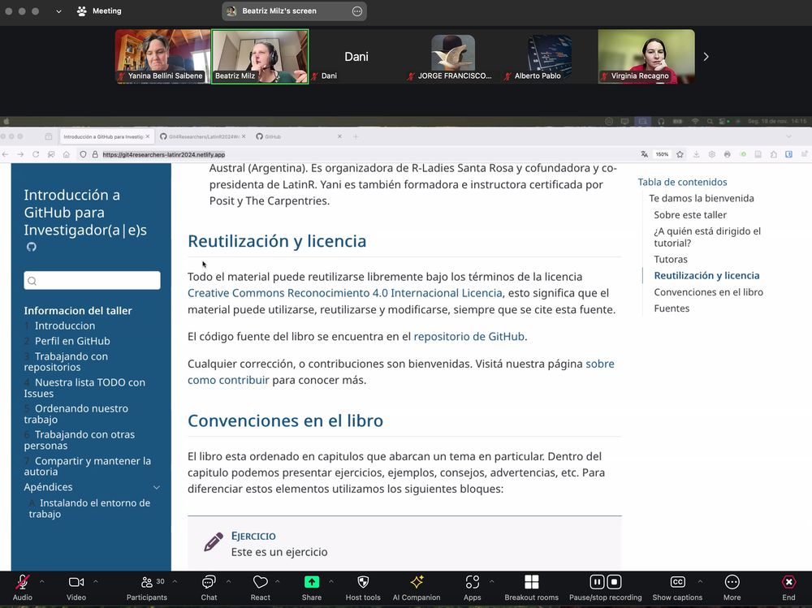Open Trabajando con otras personas chapter
The width and height of the screenshot is (812, 608).
coord(80,440)
